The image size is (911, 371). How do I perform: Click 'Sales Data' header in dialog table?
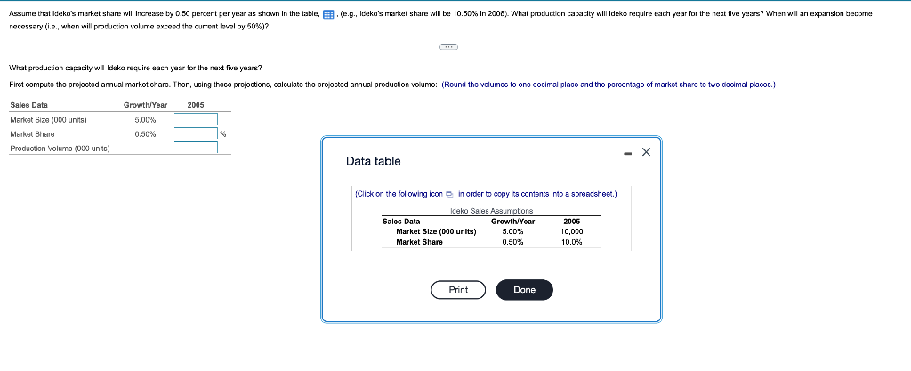click(x=401, y=222)
